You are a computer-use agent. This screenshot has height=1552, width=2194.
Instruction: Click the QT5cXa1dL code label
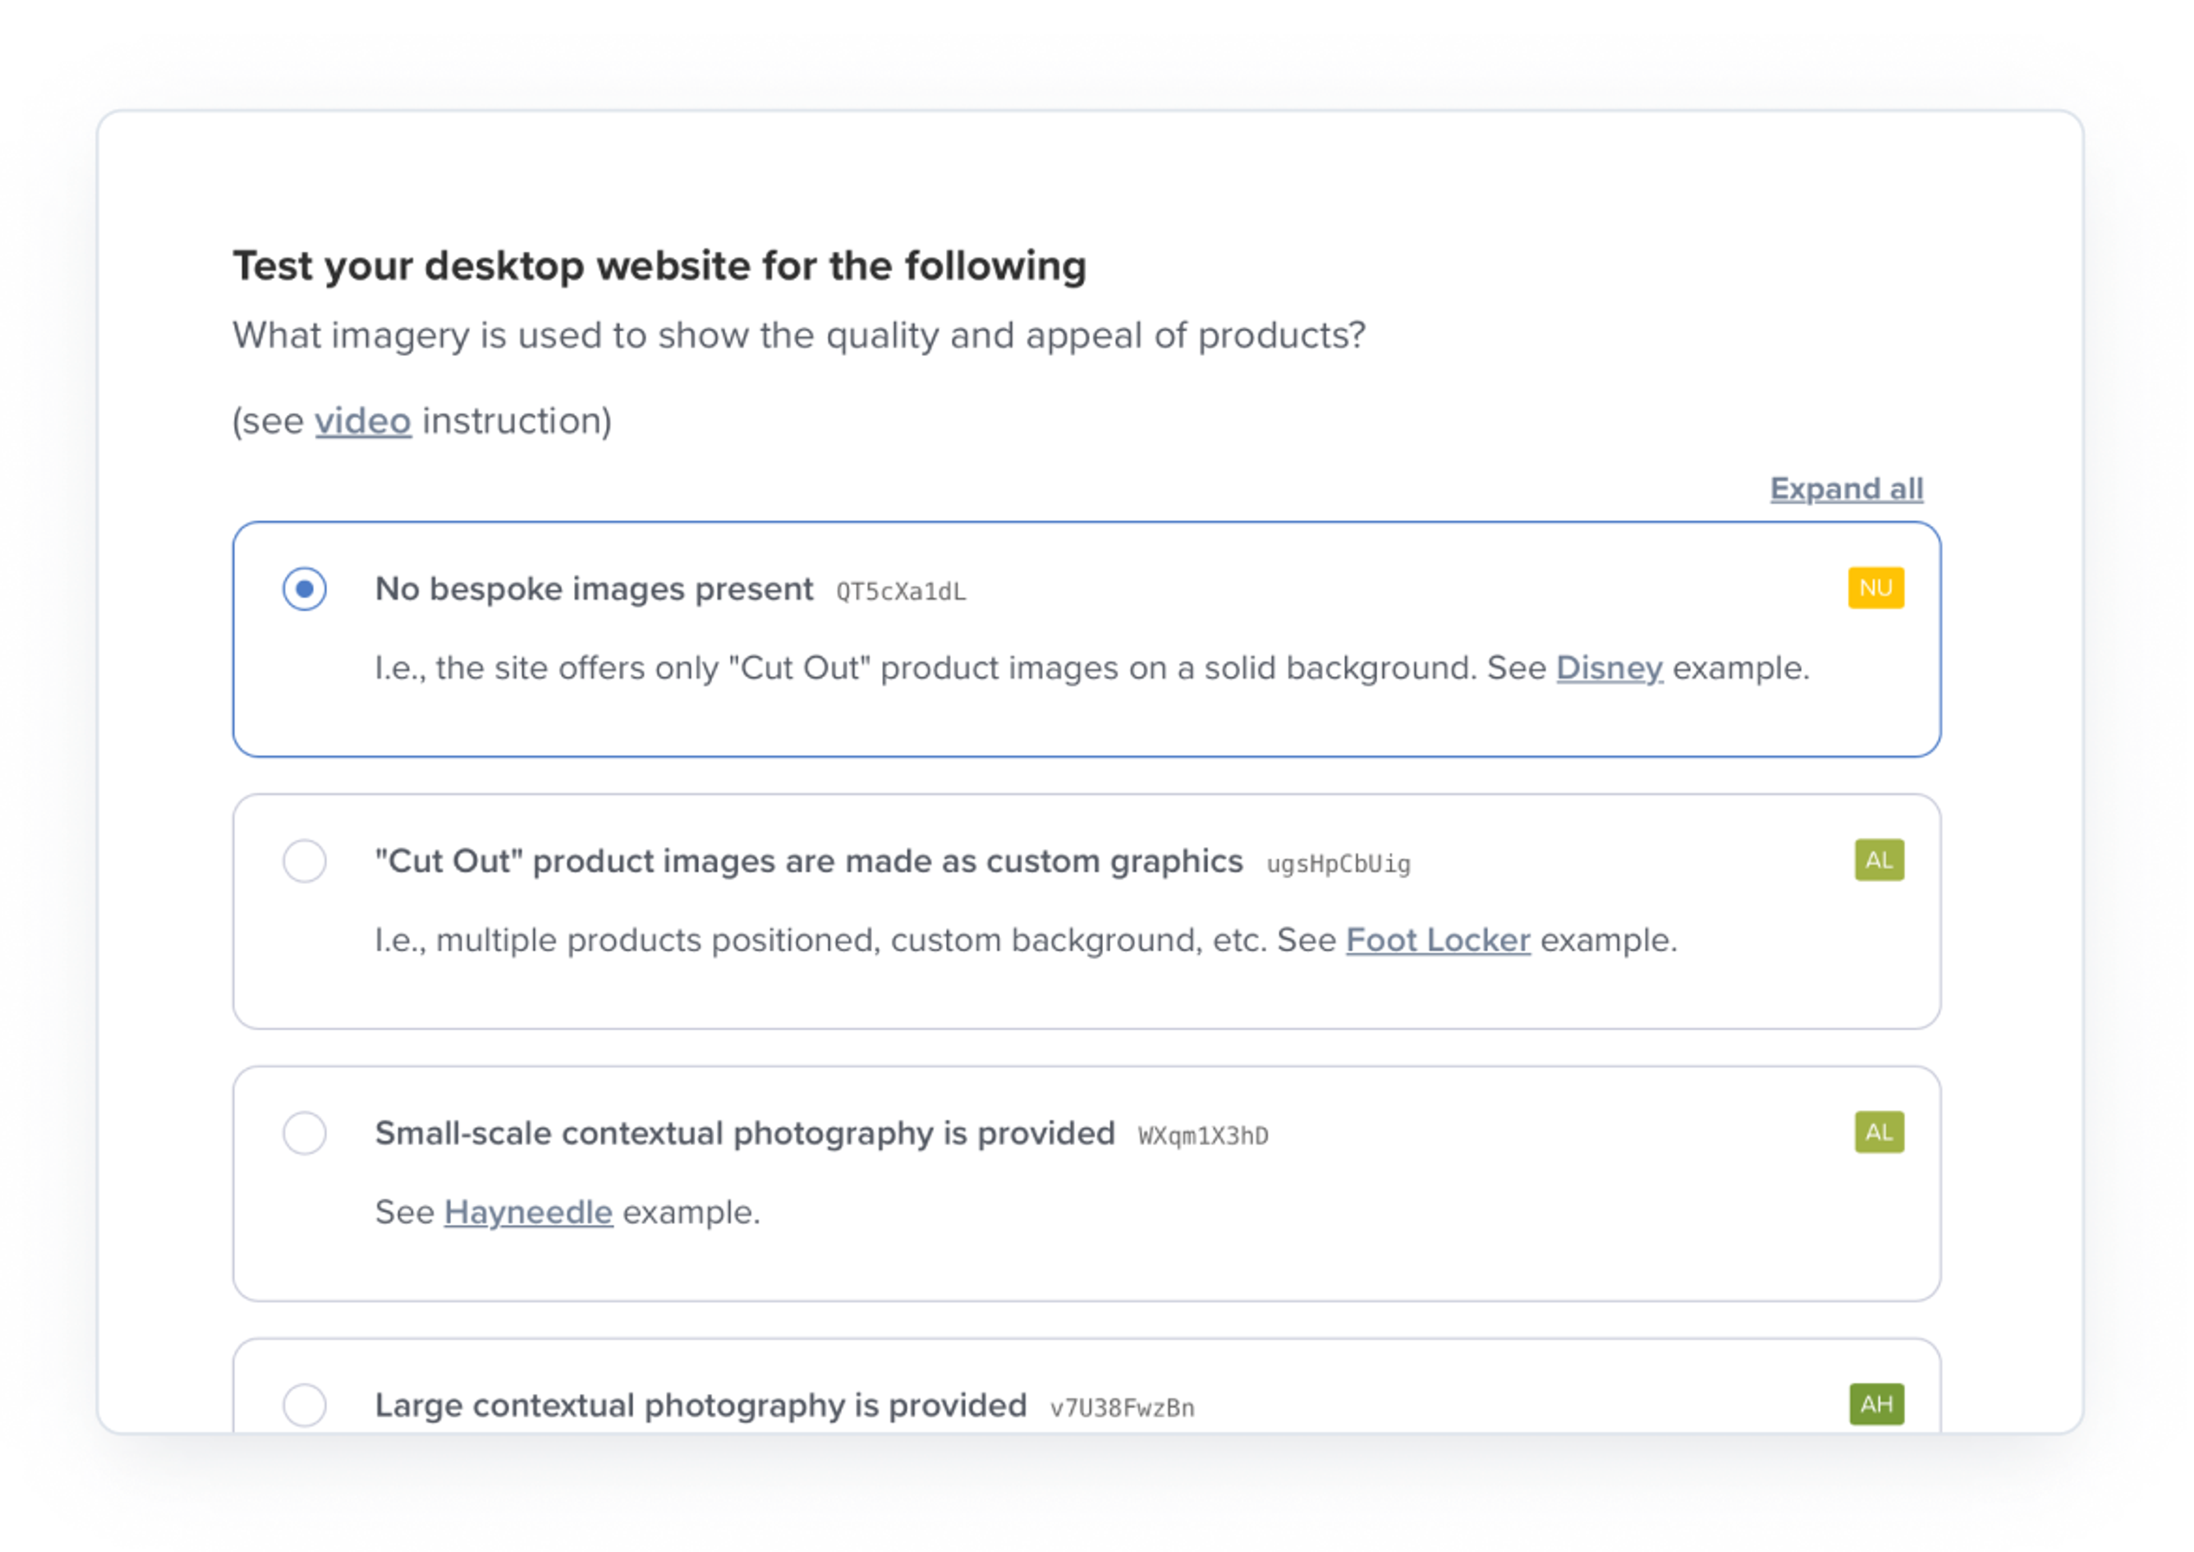point(900,591)
